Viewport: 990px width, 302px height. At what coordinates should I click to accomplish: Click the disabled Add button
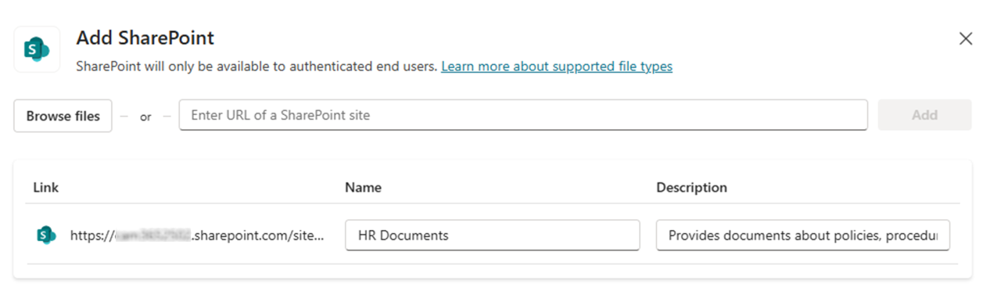924,115
